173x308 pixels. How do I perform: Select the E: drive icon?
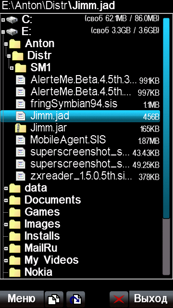click(x=12, y=31)
